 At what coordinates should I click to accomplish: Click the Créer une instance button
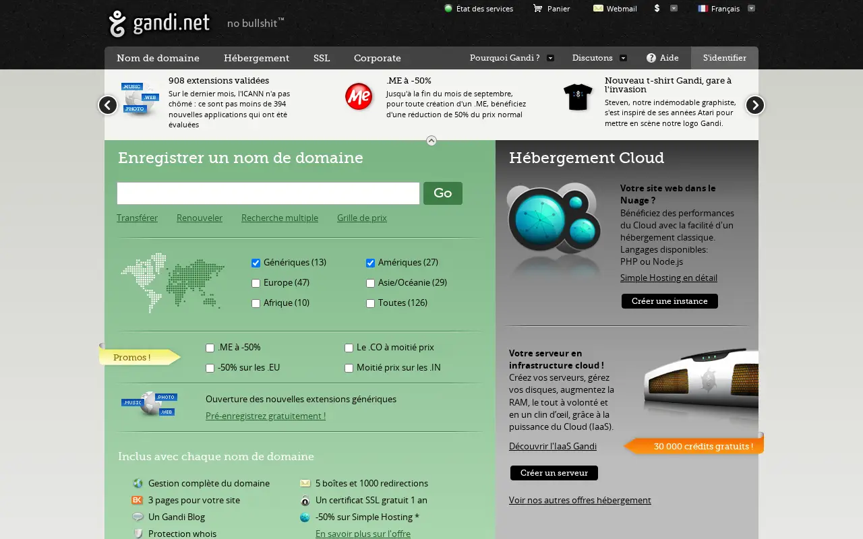tap(669, 301)
